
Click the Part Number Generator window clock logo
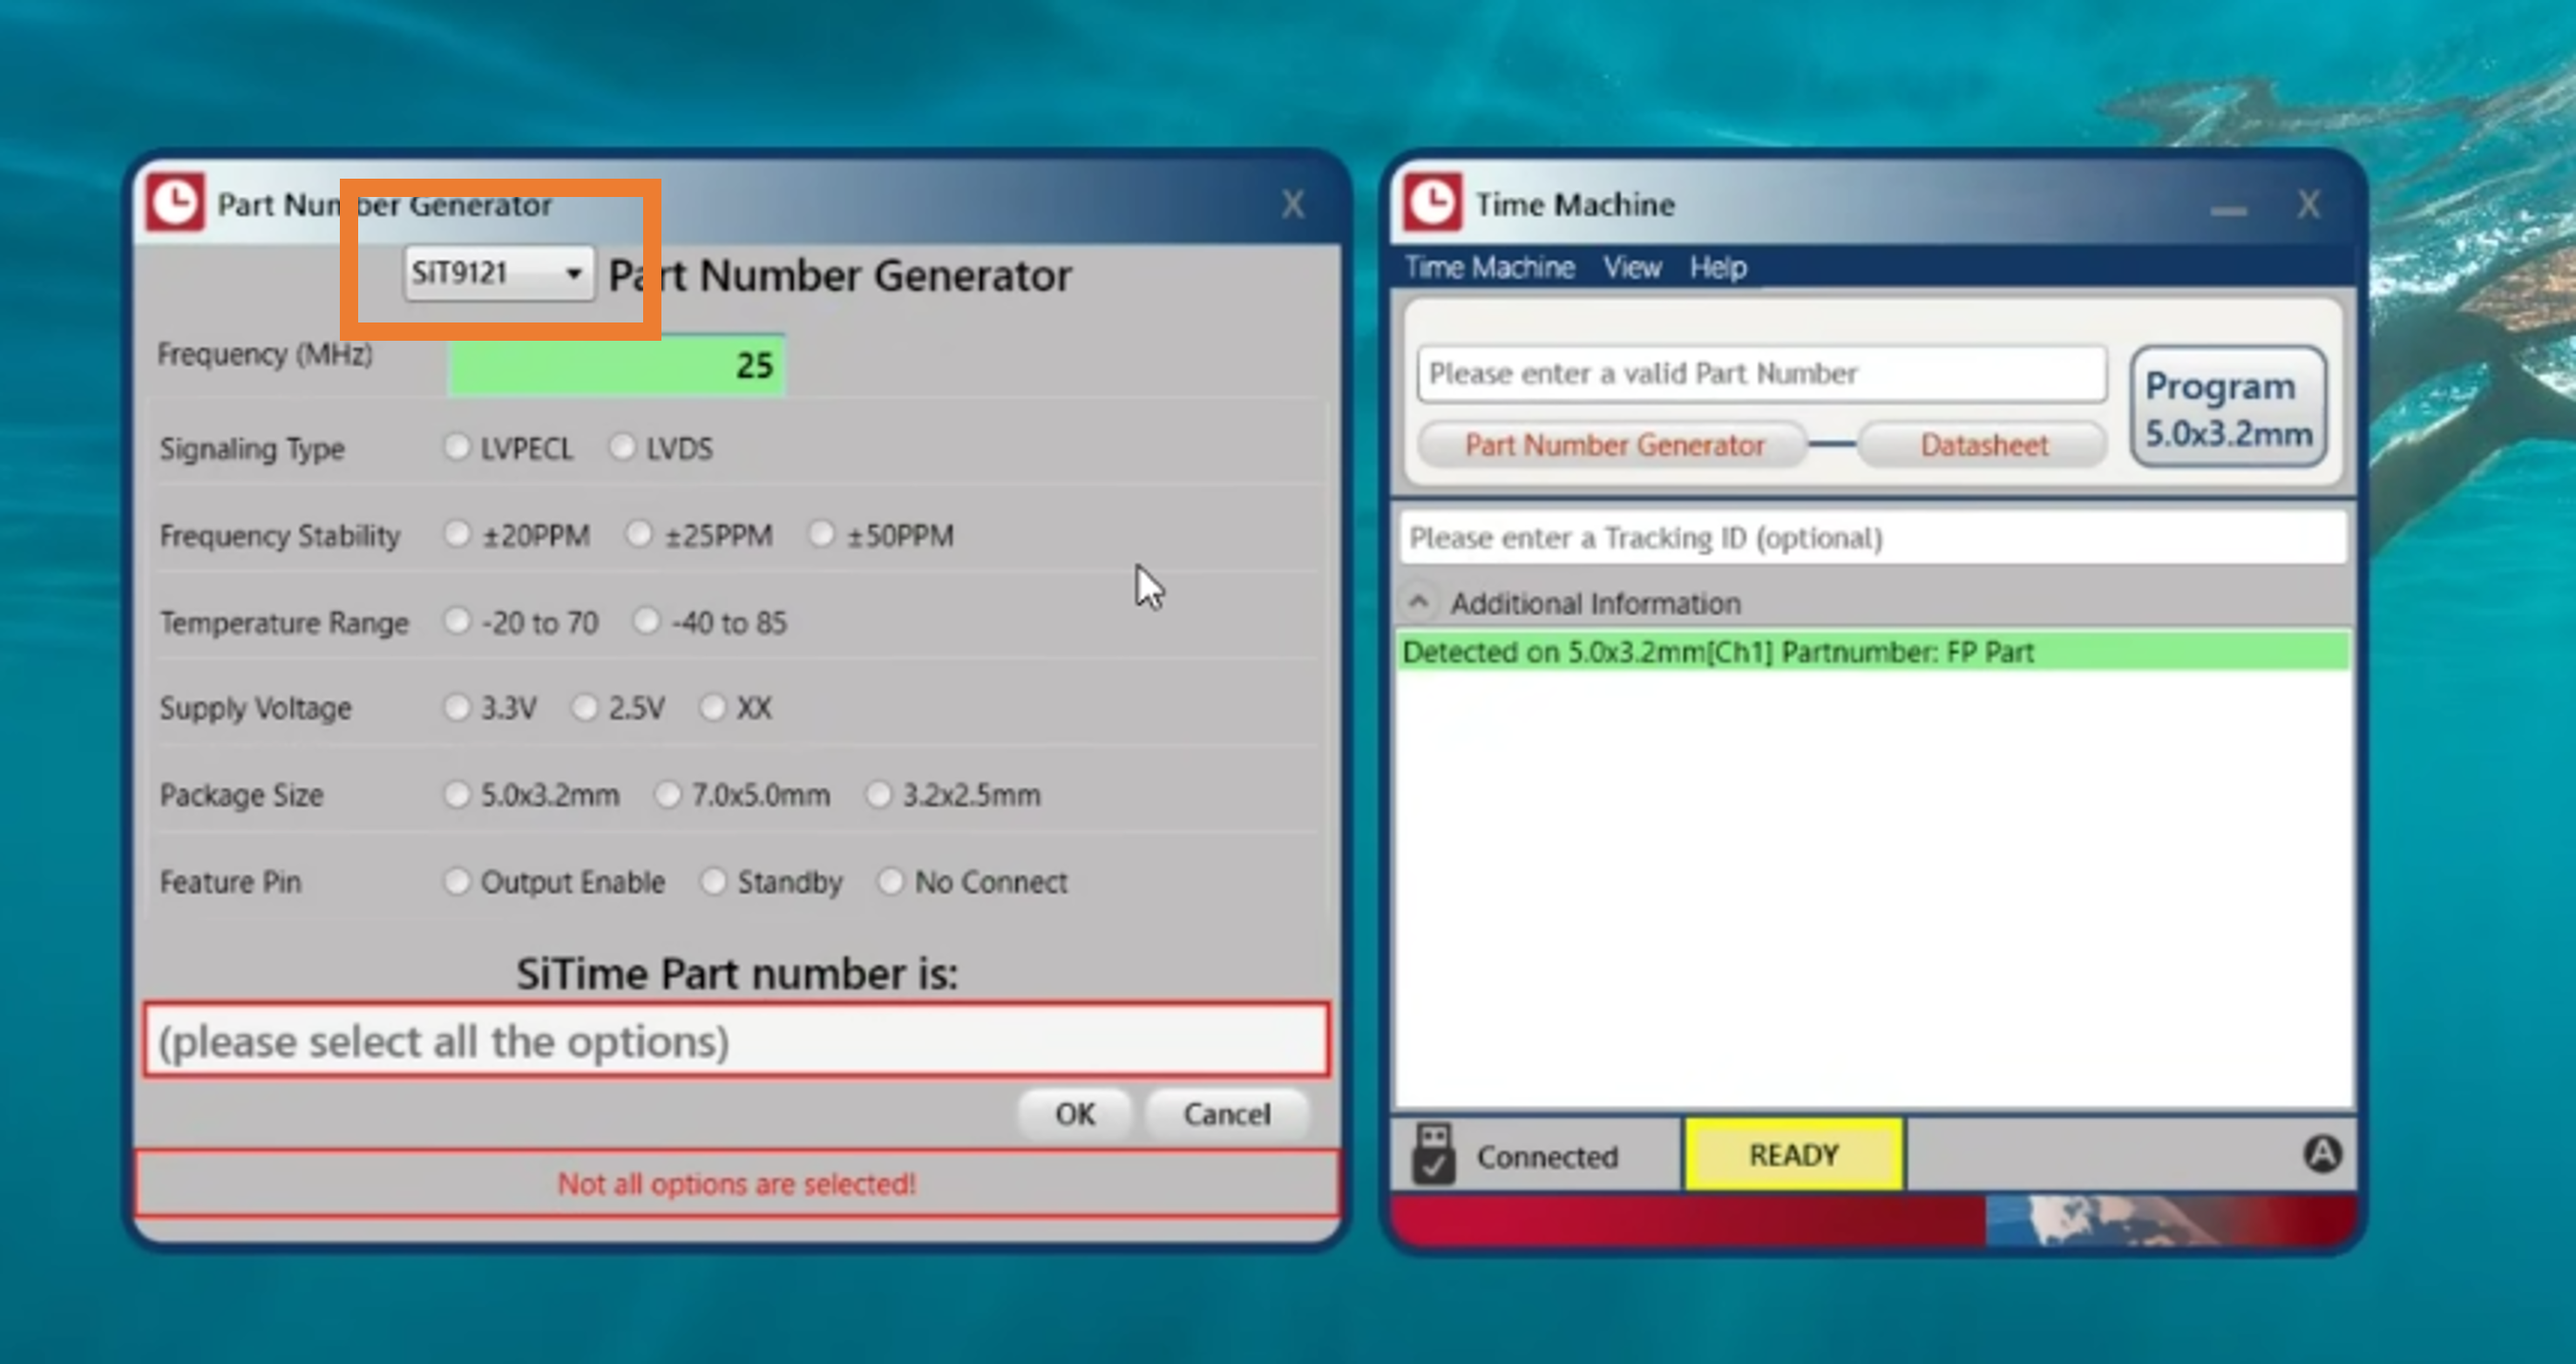[x=176, y=203]
